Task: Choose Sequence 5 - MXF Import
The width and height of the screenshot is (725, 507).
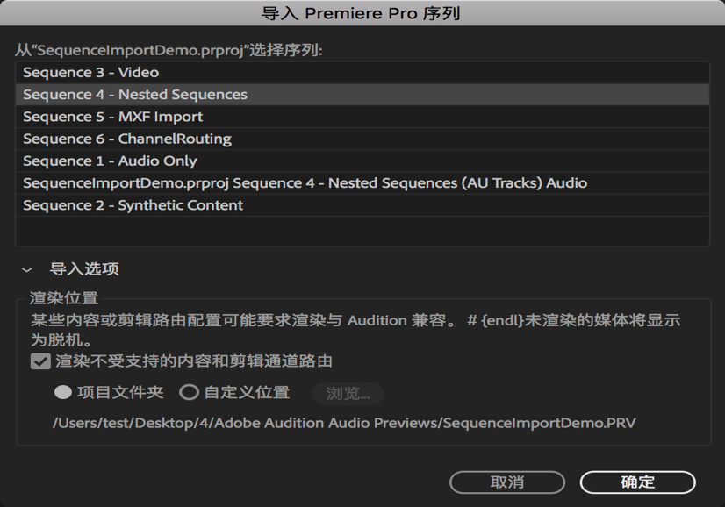Action: (112, 116)
